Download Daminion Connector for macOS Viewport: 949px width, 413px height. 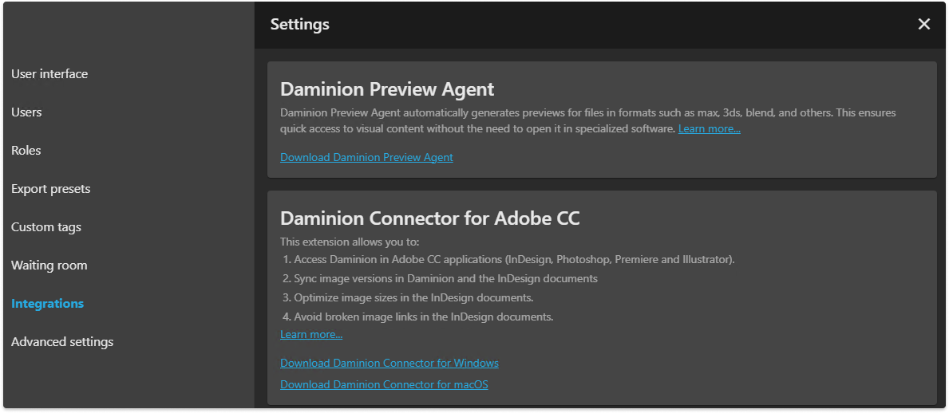tap(384, 385)
